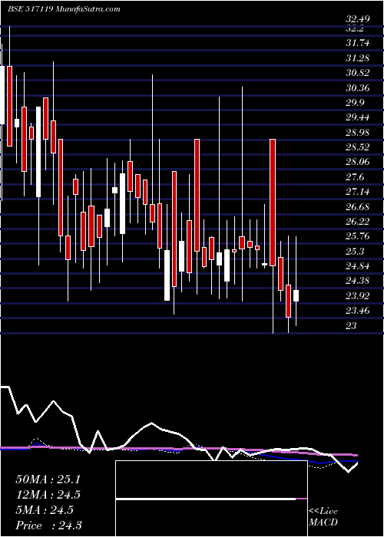This screenshot has width=384, height=537.
Task: Click the 23 price axis label
Action: [351, 326]
